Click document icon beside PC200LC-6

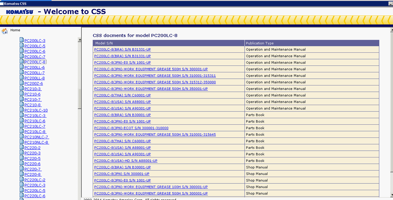pos(21,51)
